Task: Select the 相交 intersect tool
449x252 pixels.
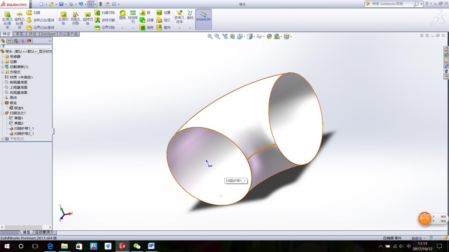Action: (x=164, y=20)
